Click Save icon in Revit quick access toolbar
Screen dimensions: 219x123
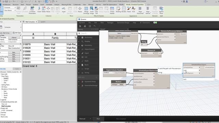7,1
